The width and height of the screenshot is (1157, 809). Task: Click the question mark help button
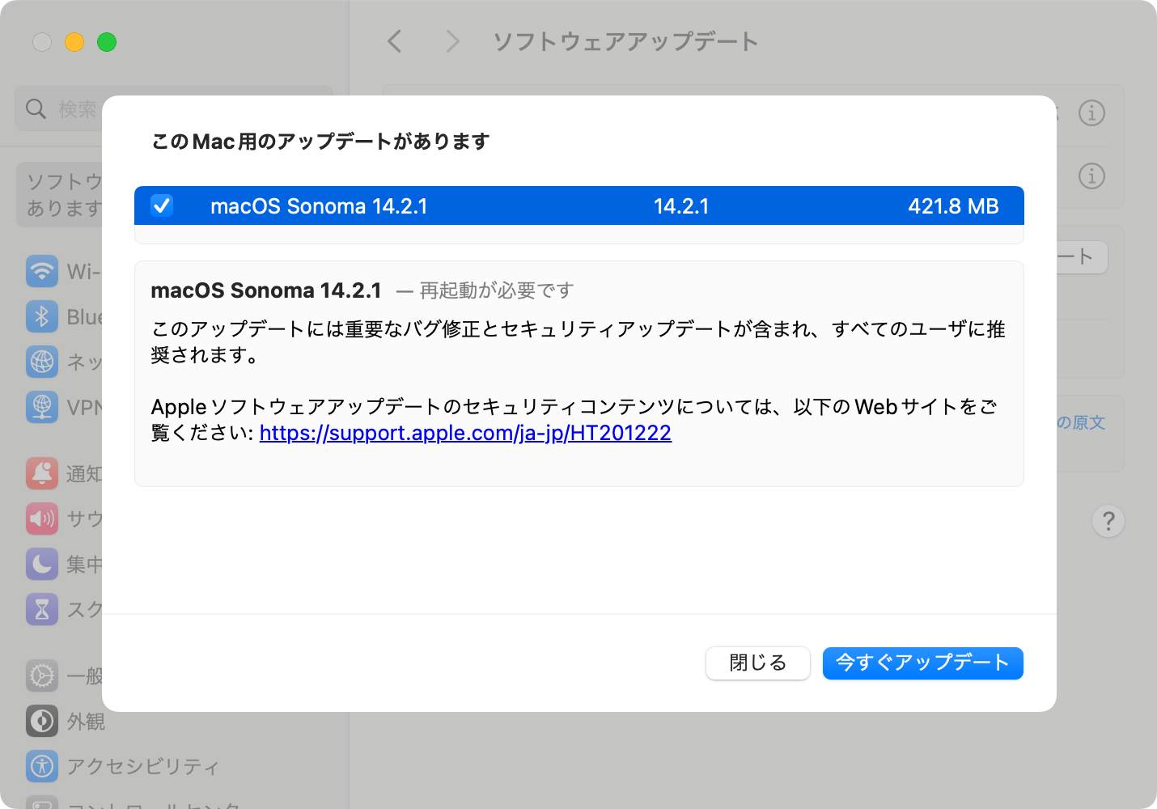click(1108, 521)
